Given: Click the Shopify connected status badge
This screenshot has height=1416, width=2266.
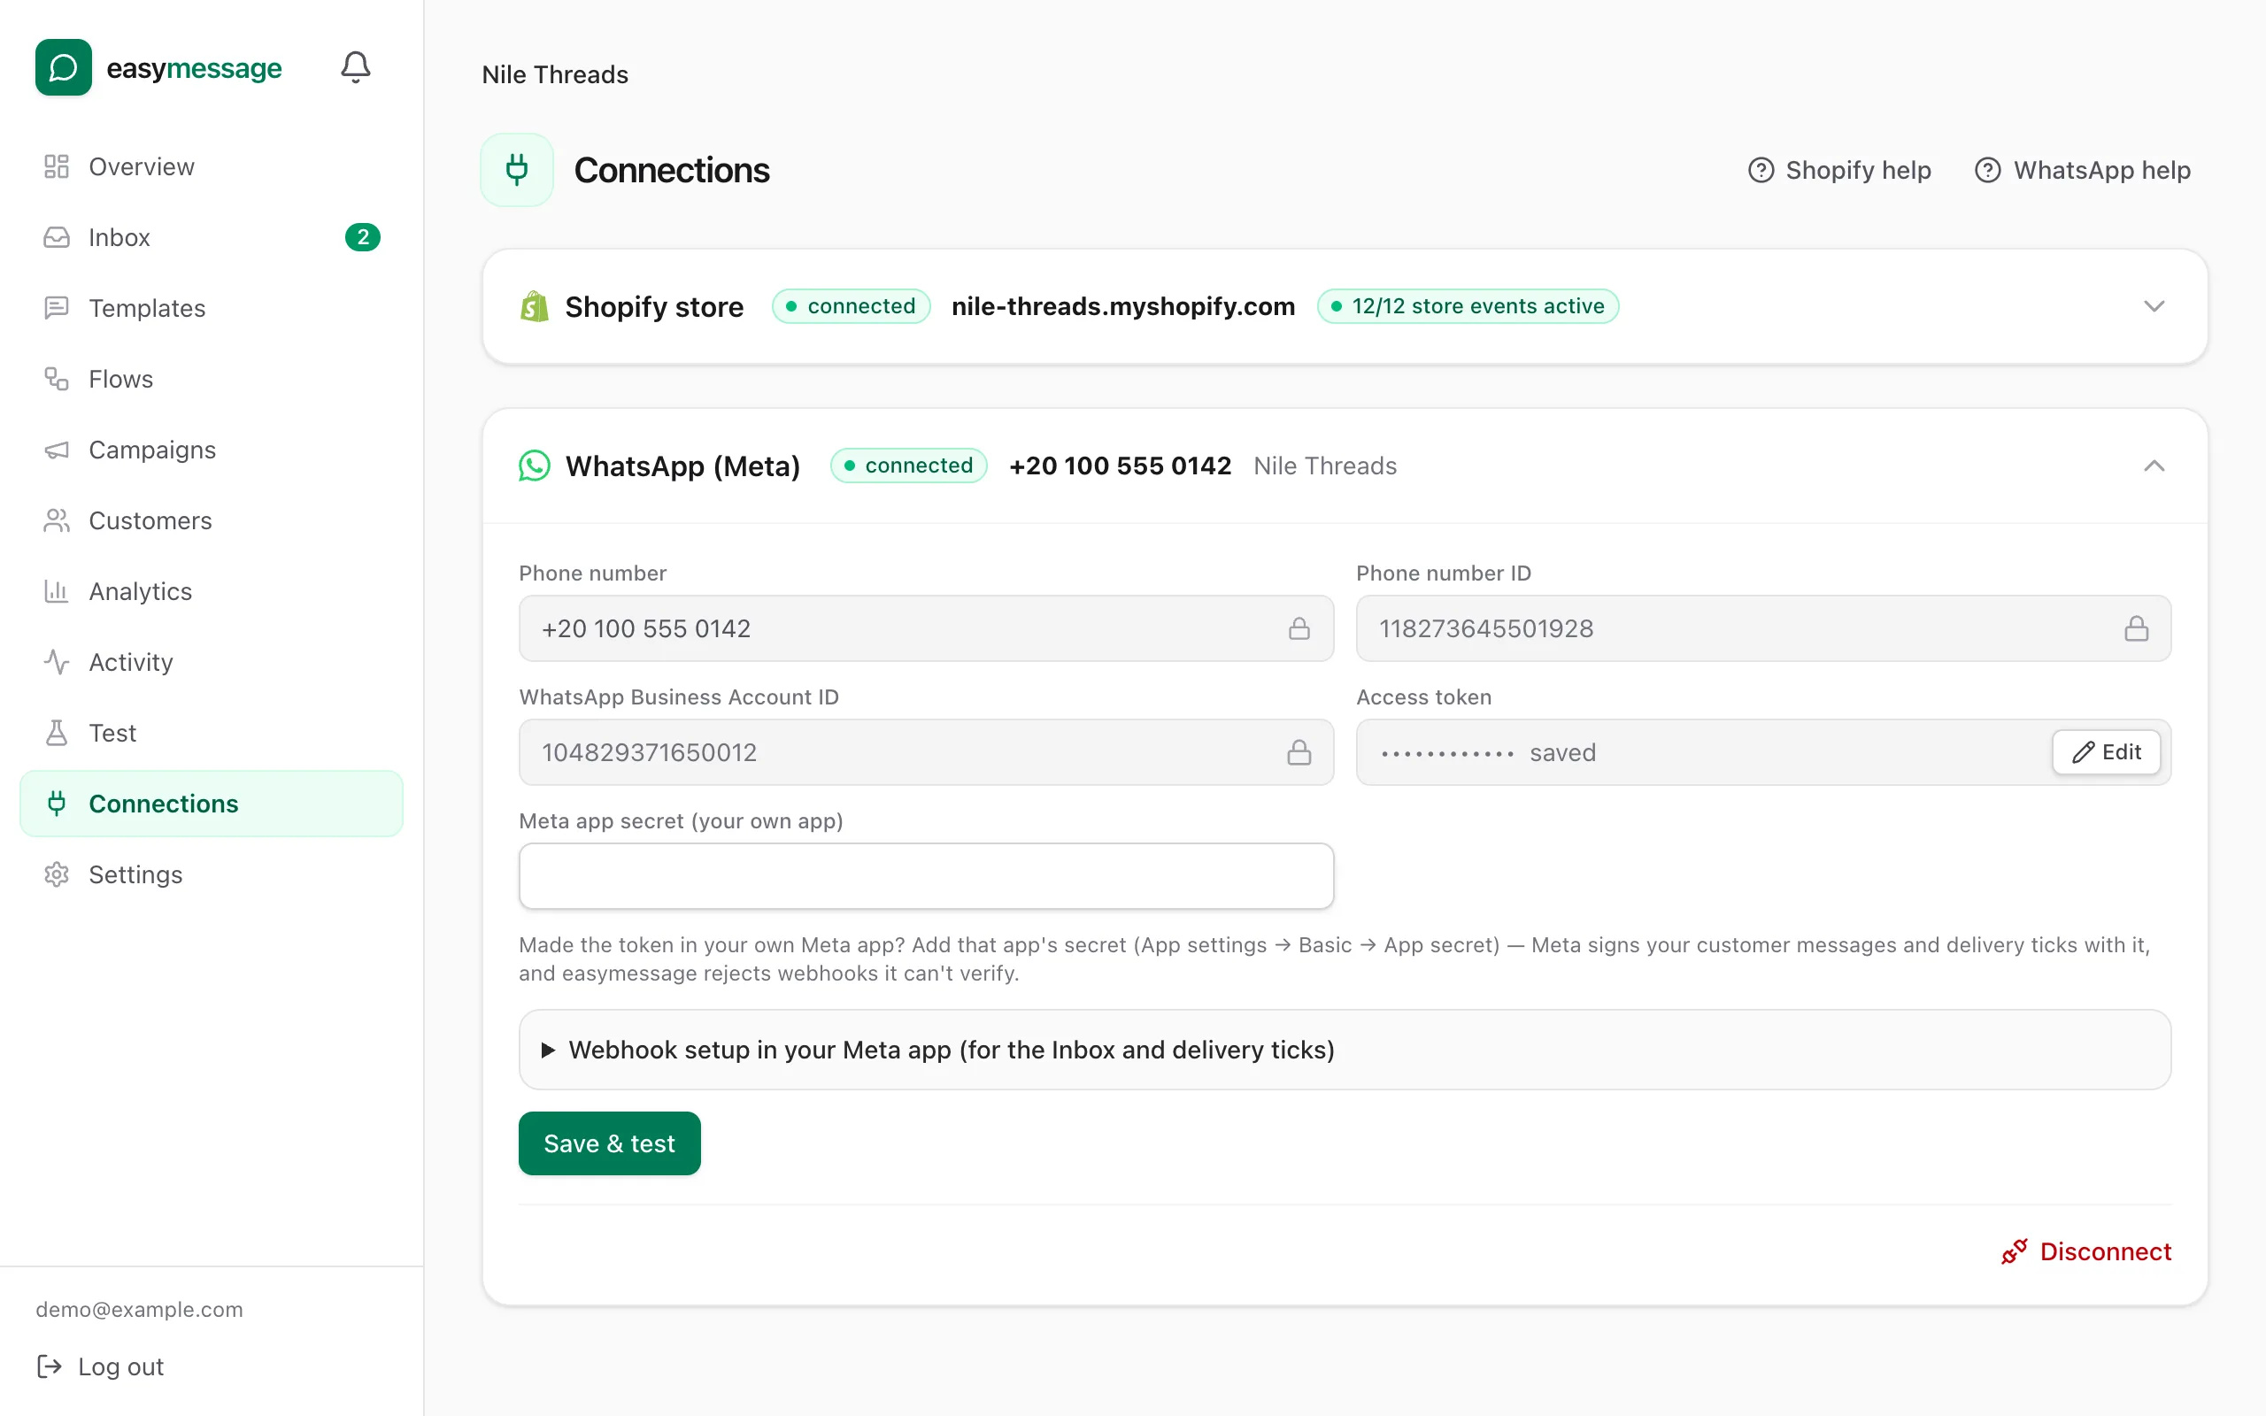Looking at the screenshot, I should (851, 306).
